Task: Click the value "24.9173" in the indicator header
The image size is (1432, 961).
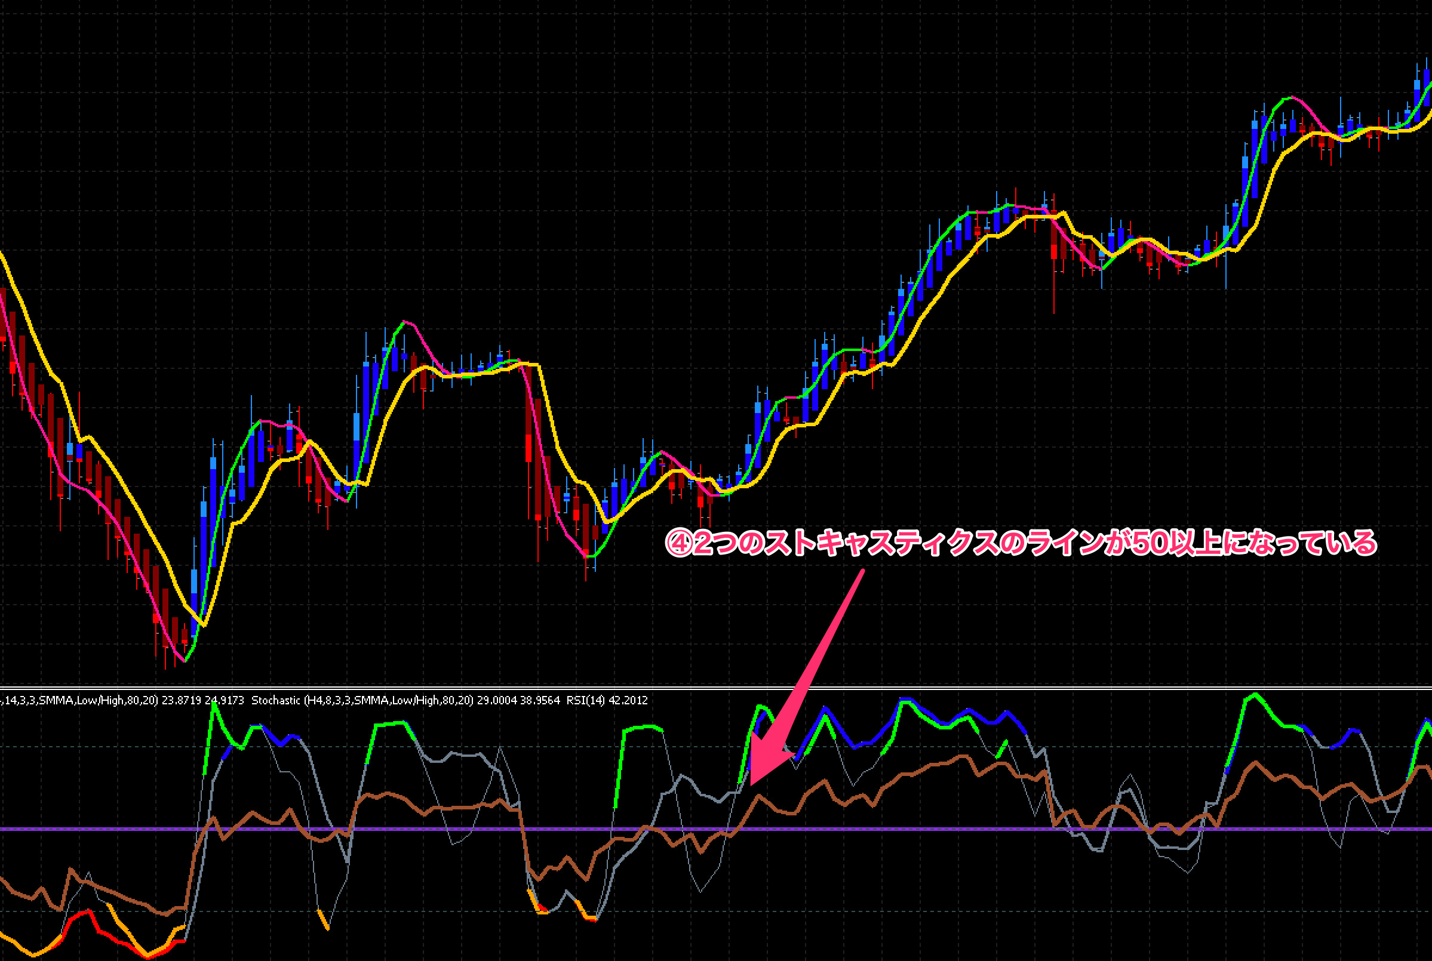Action: 225,700
